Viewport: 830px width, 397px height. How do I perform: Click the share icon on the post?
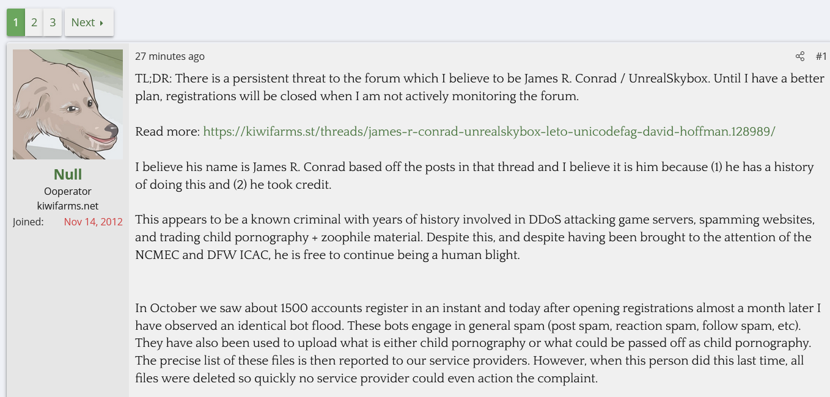coord(799,56)
